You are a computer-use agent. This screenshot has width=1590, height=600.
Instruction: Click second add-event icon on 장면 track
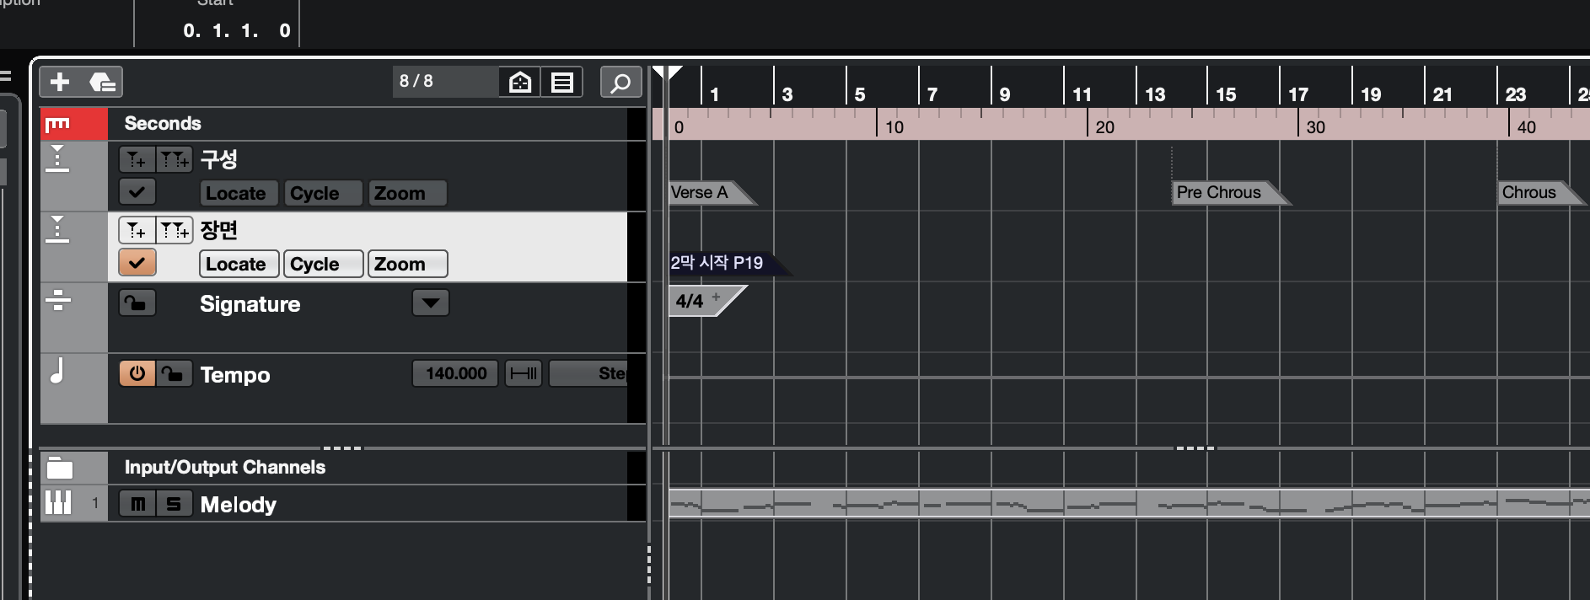[x=175, y=230]
